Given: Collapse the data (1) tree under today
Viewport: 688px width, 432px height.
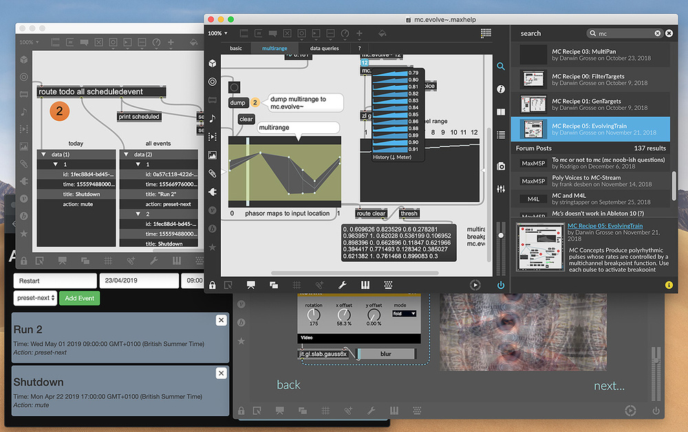Looking at the screenshot, I should [43, 155].
